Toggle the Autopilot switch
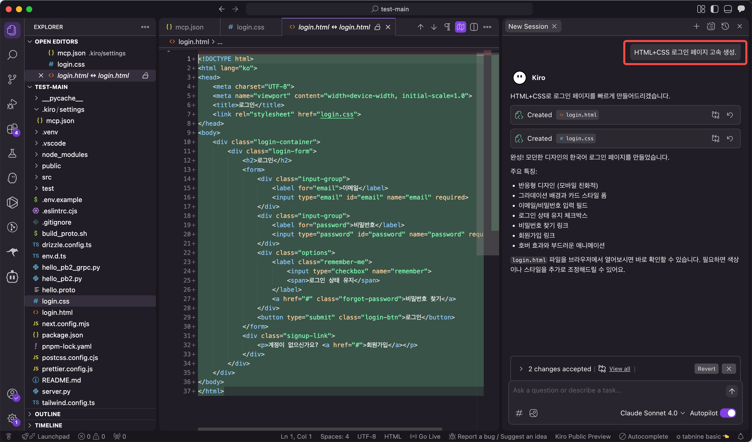 coord(728,413)
